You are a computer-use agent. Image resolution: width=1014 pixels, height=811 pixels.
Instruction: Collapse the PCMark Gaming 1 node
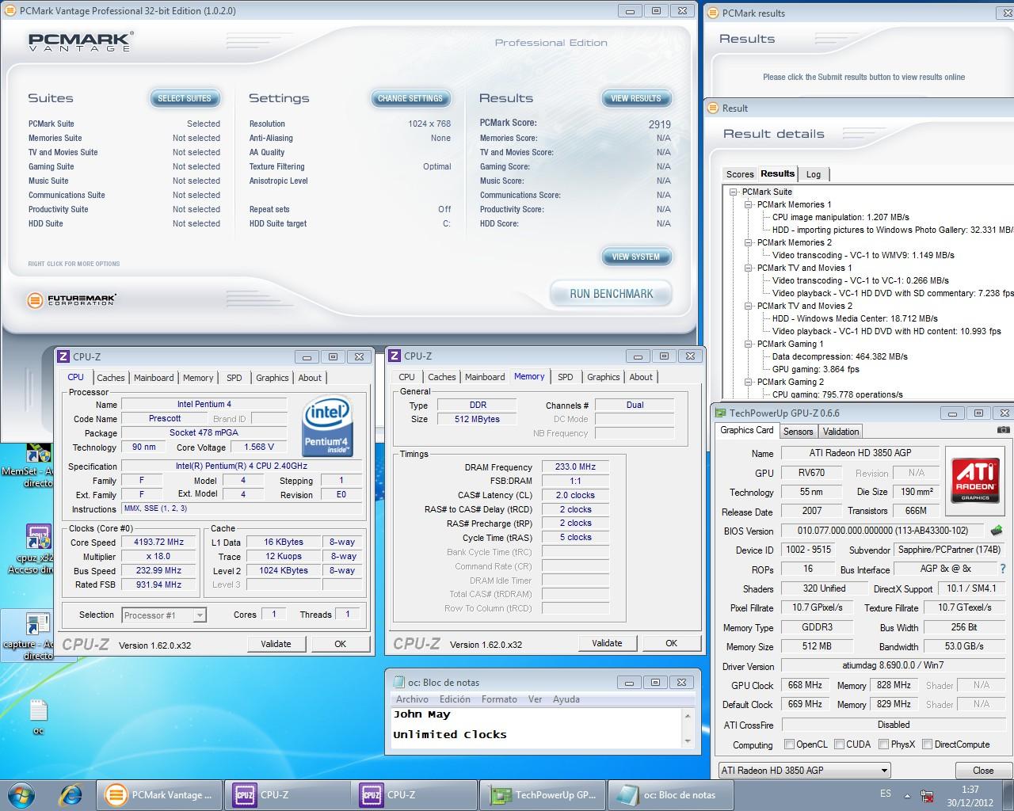pos(748,344)
